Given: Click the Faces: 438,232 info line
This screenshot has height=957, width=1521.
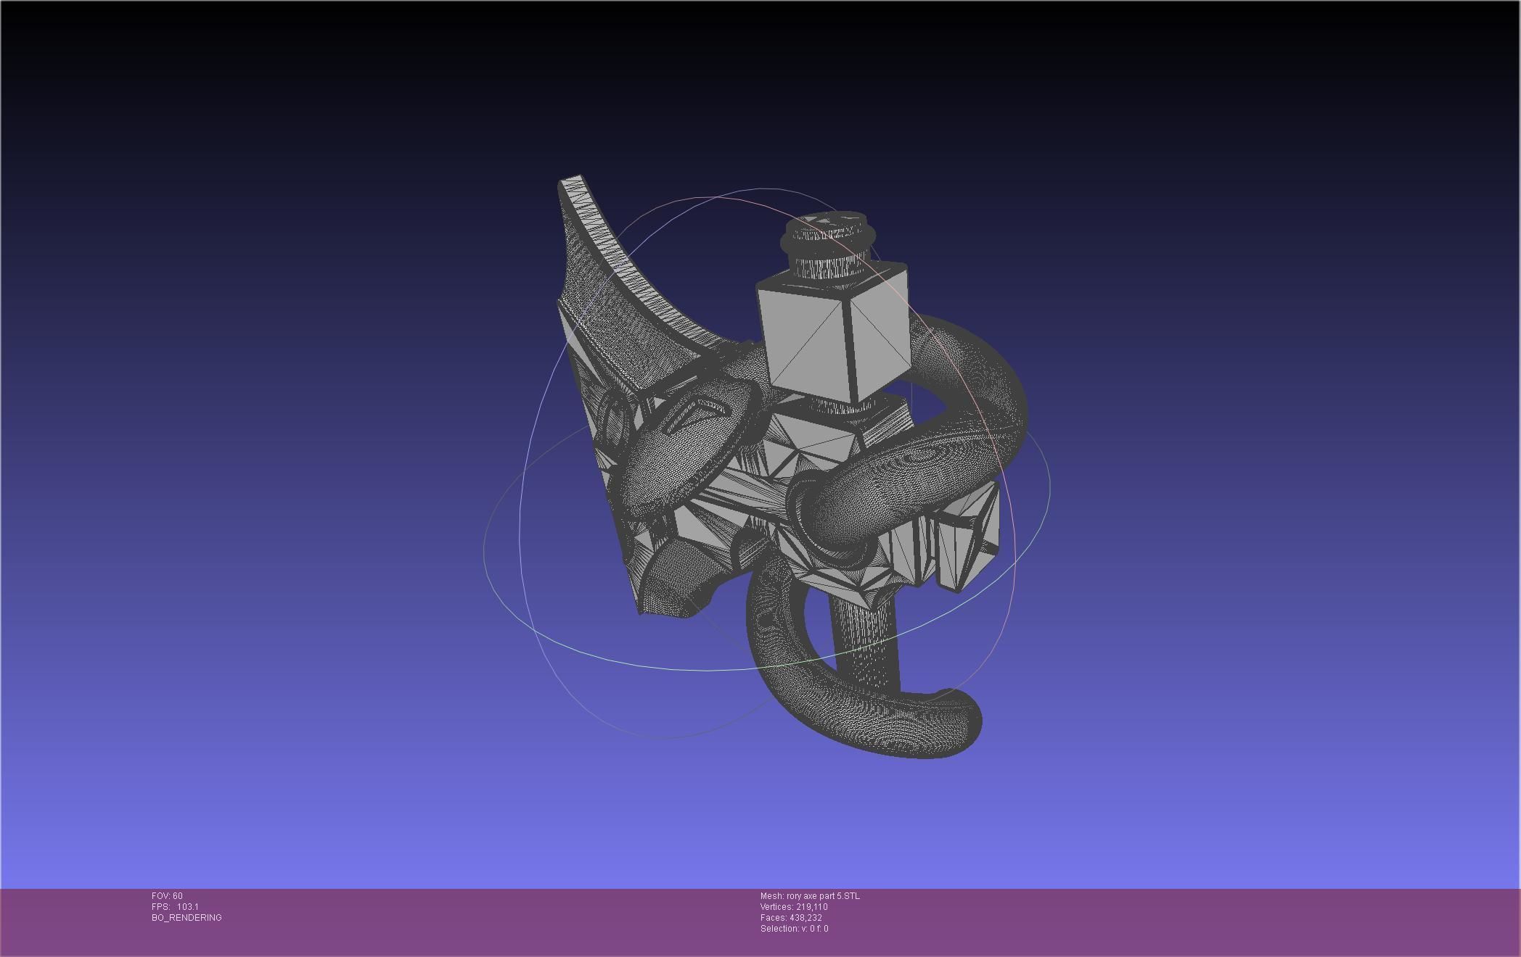Looking at the screenshot, I should click(791, 918).
